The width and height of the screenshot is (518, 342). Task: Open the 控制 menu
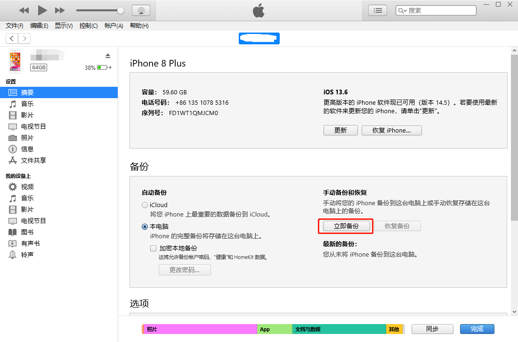pyautogui.click(x=89, y=26)
